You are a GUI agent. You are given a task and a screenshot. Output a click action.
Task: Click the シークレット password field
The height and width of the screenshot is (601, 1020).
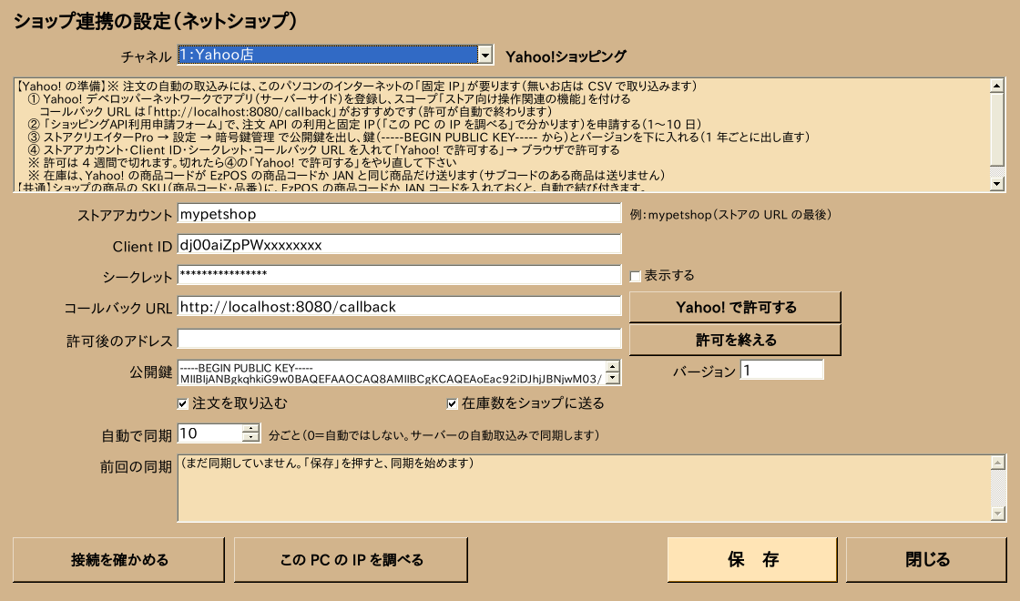(x=400, y=275)
